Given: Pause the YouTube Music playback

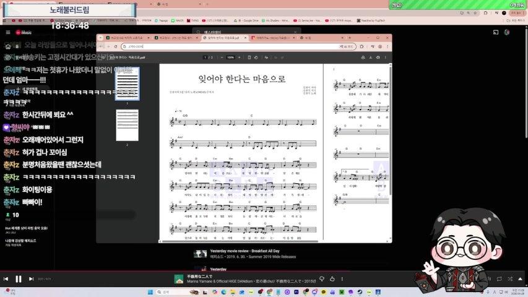Looking at the screenshot, I should (19, 279).
